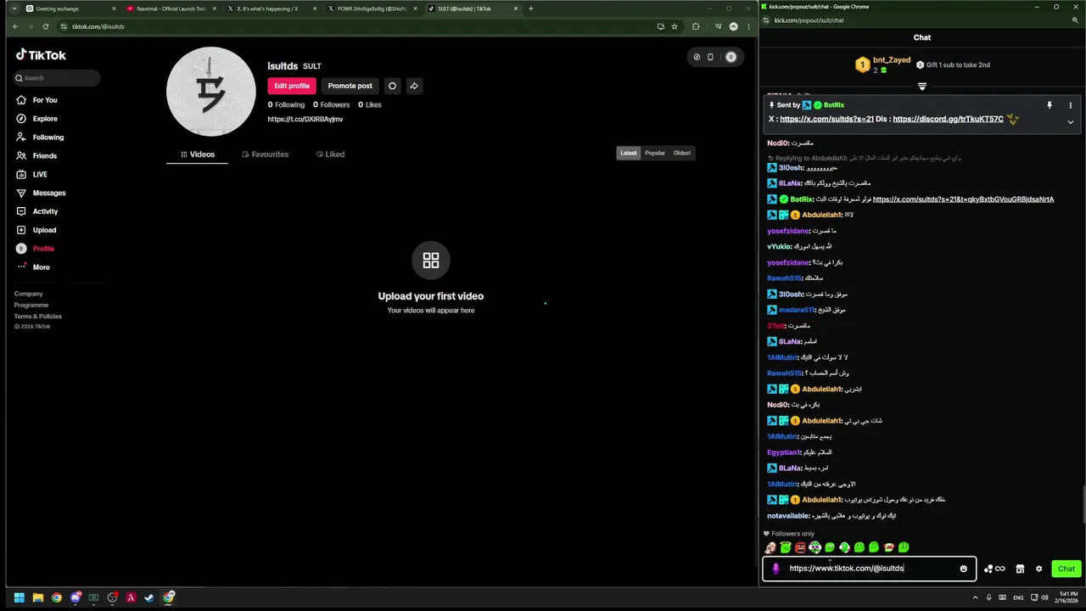The width and height of the screenshot is (1086, 611).
Task: Click the coin icon in top-right pill
Action: coord(697,57)
